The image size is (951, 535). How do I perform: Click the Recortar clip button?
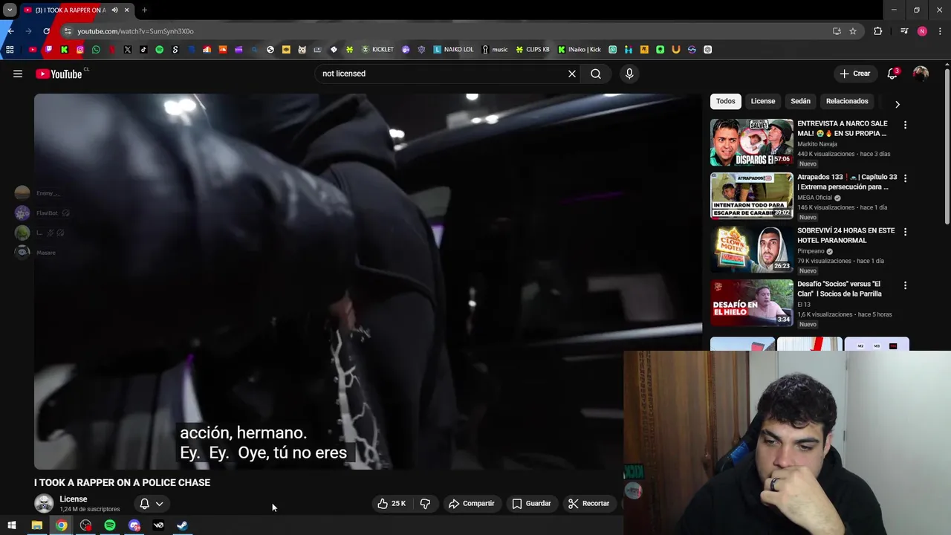[x=588, y=504]
